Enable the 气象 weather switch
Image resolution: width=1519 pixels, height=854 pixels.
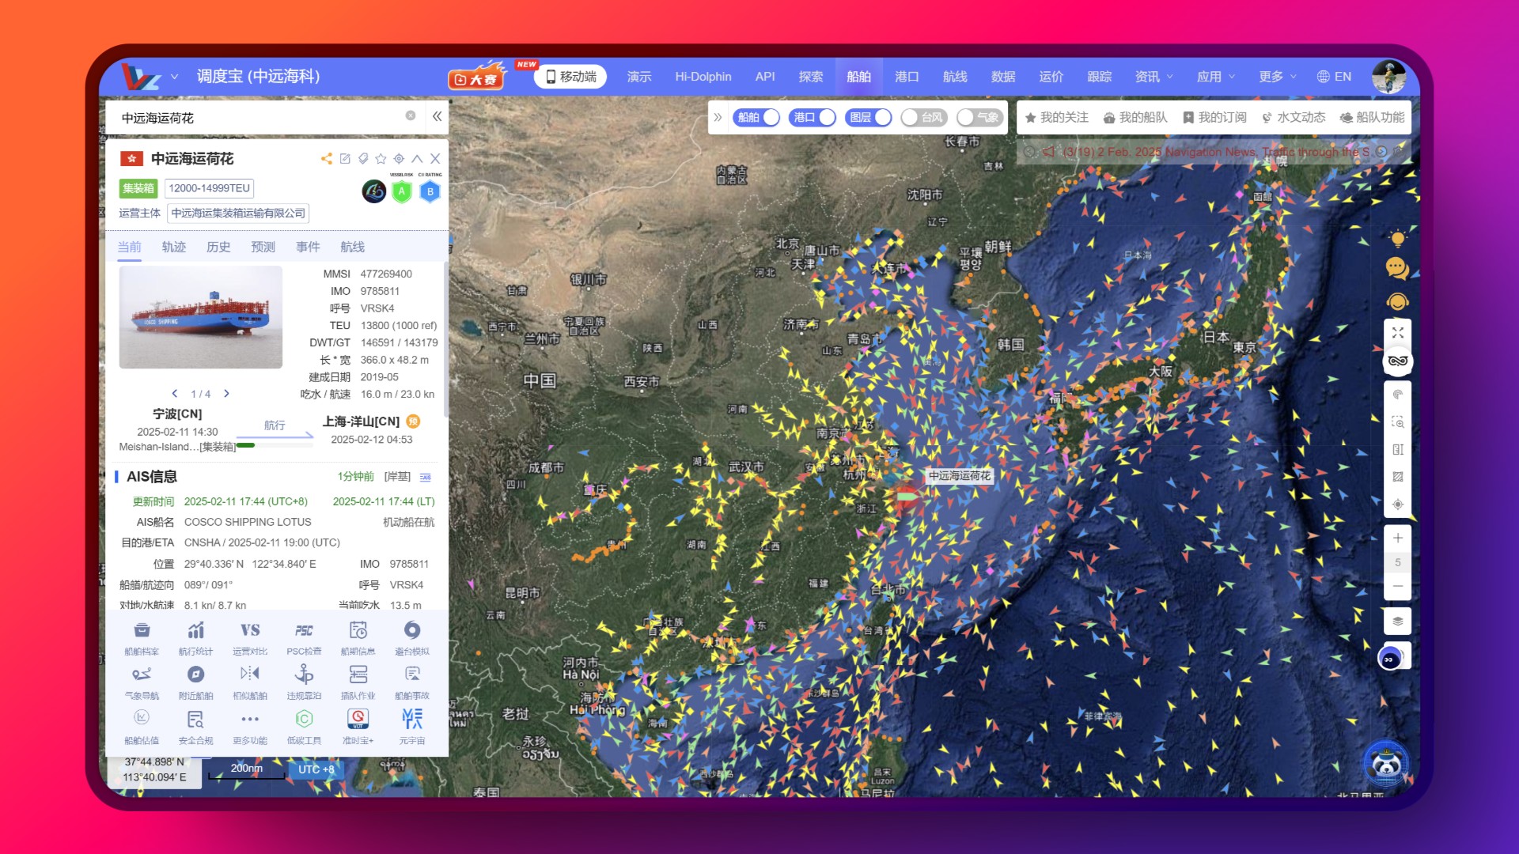pos(980,117)
